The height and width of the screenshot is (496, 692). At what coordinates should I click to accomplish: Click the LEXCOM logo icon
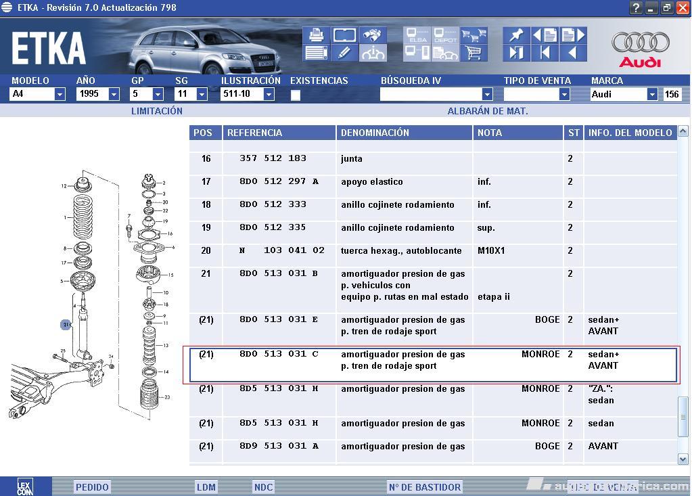[25, 487]
